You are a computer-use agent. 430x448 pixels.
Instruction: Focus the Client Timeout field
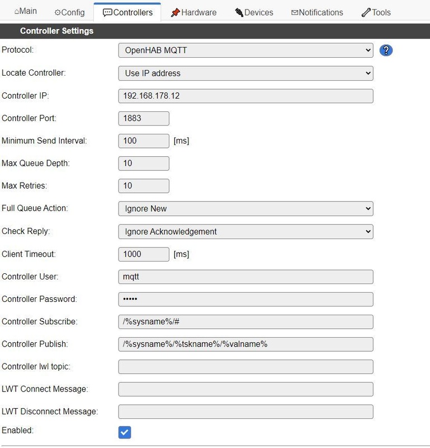click(x=144, y=254)
